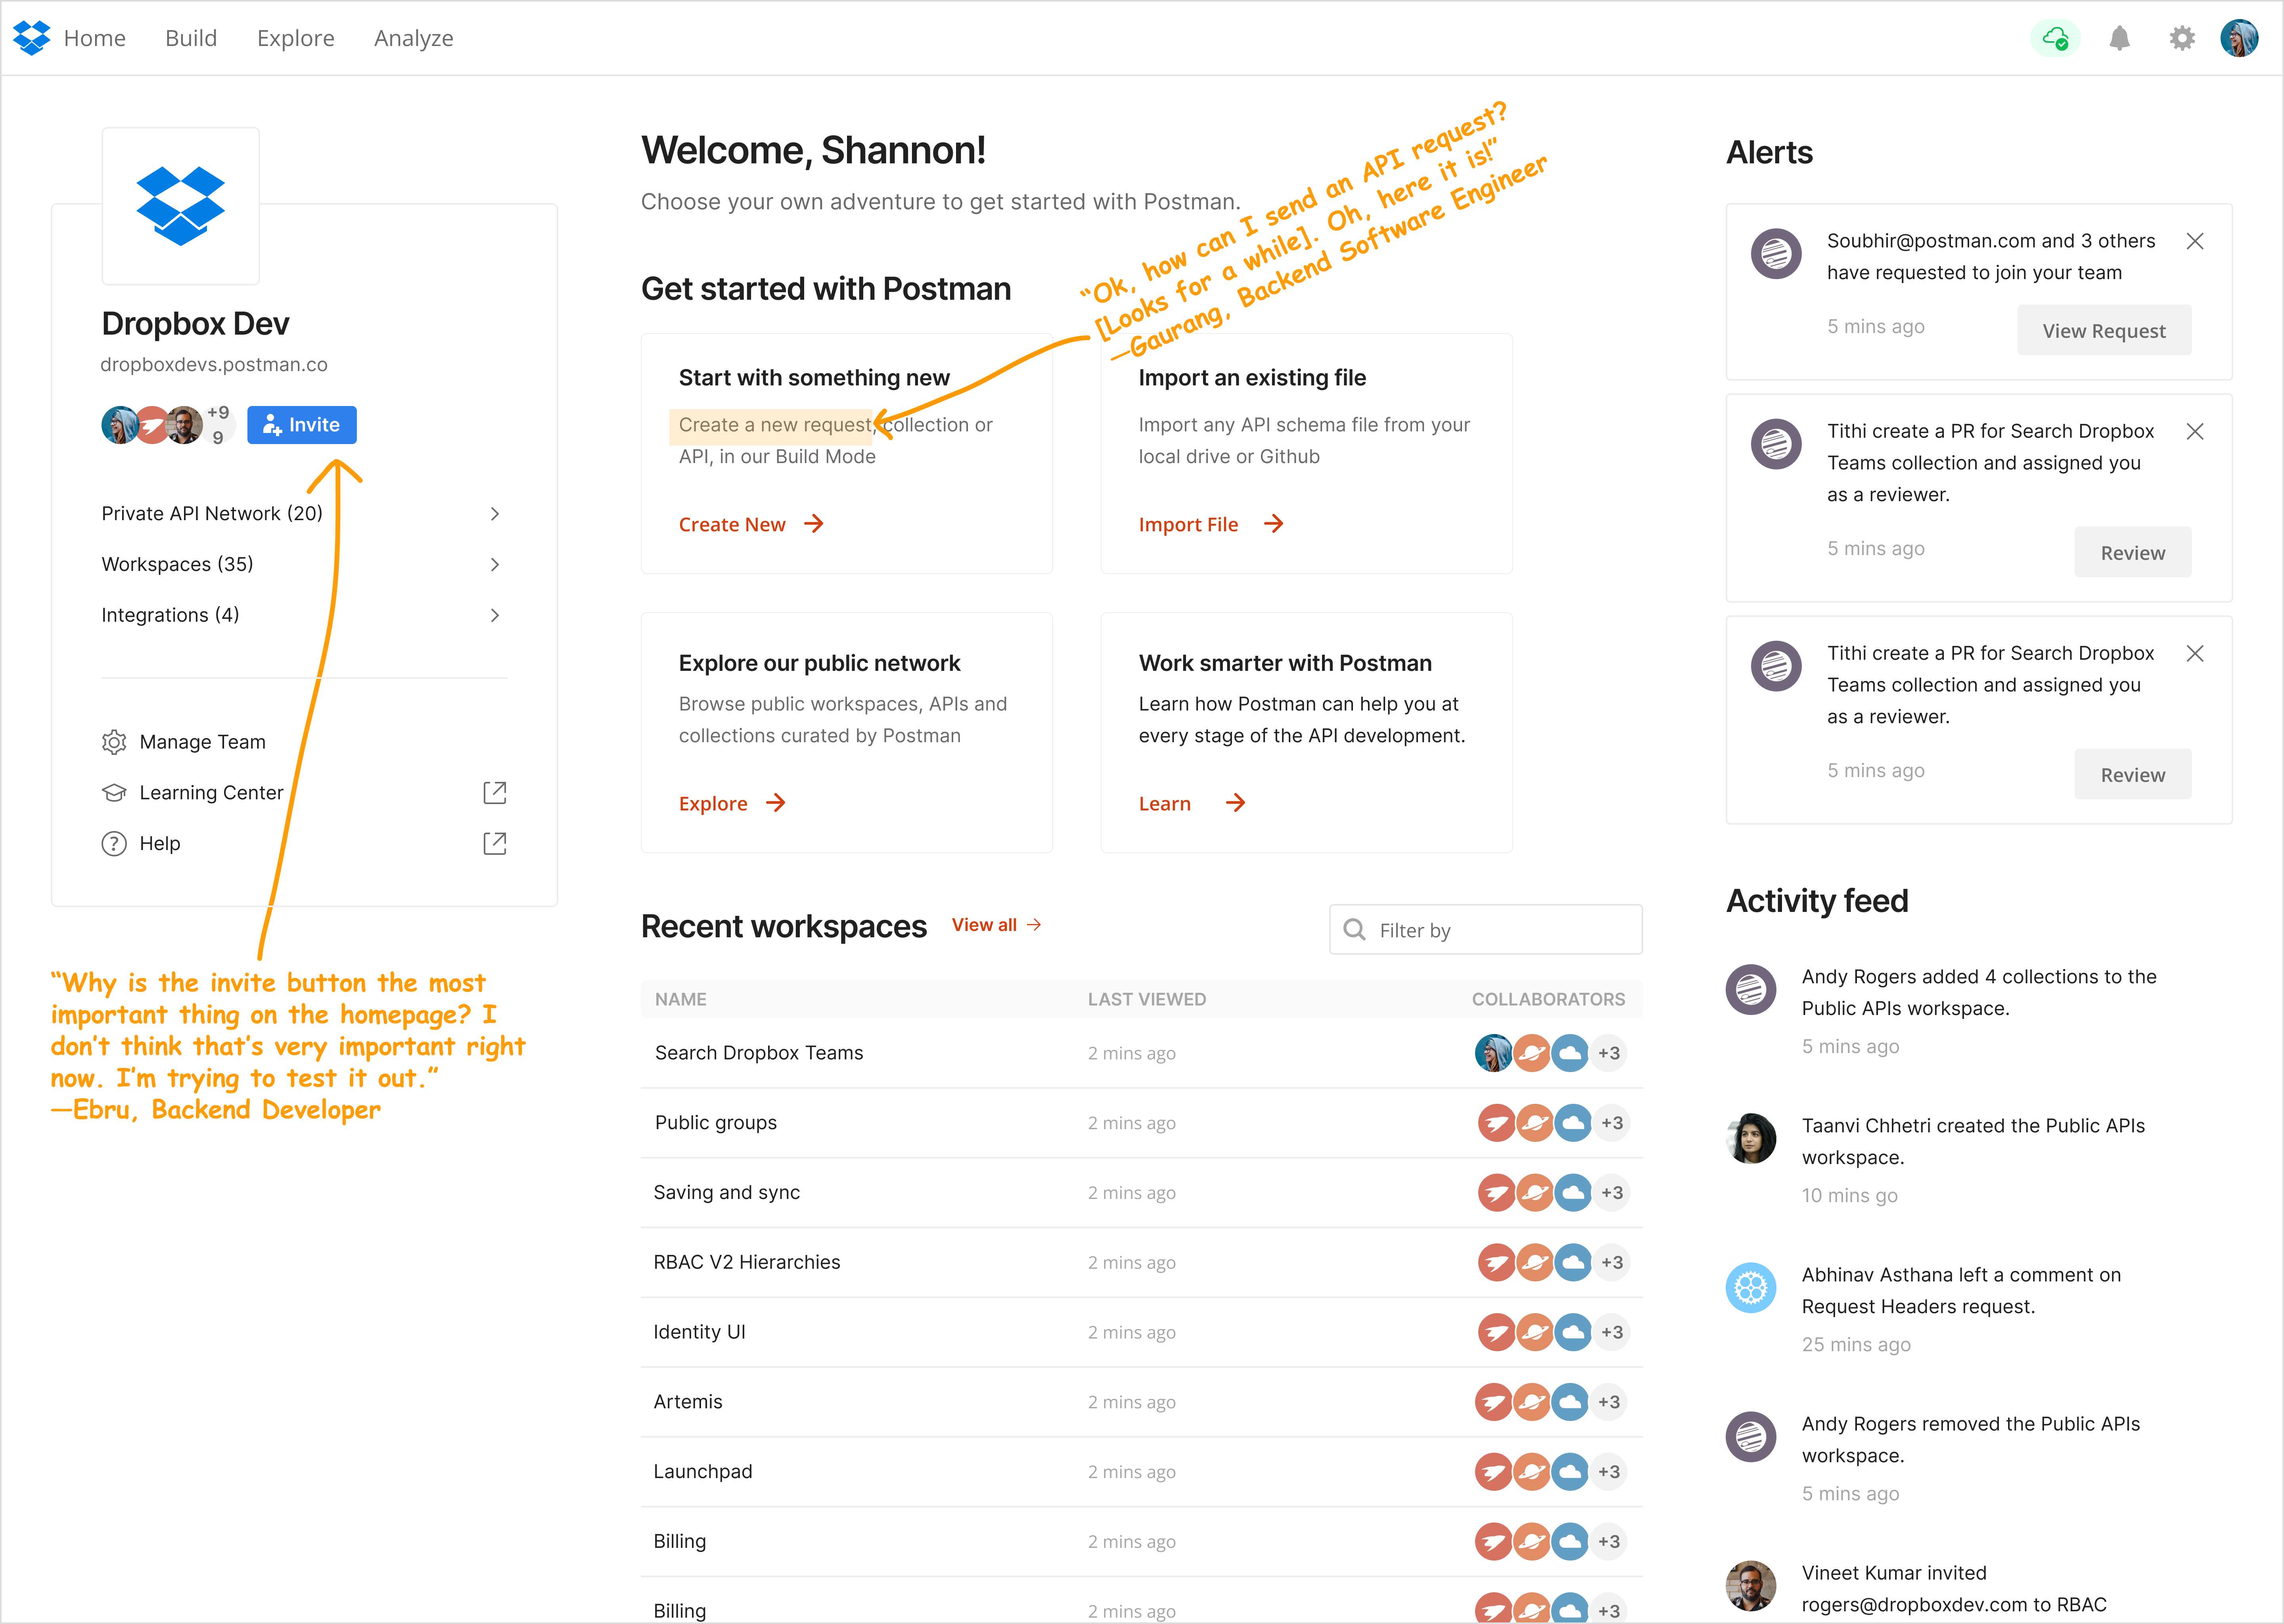This screenshot has height=1624, width=2284.
Task: Click View all next to Recent workspaces
Action: [x=996, y=925]
